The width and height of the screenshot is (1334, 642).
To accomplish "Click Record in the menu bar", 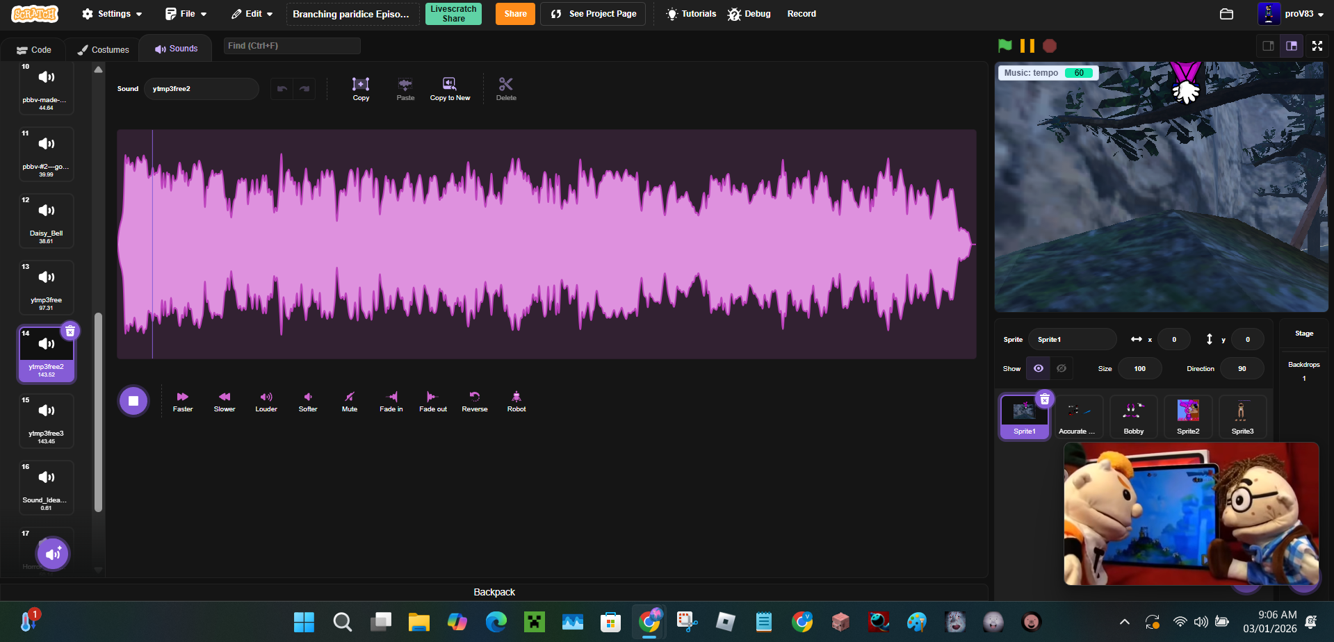I will pos(802,14).
